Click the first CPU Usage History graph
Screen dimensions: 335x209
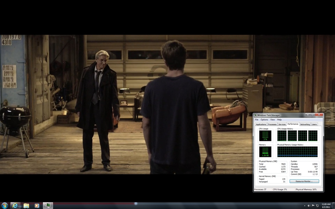point(282,136)
